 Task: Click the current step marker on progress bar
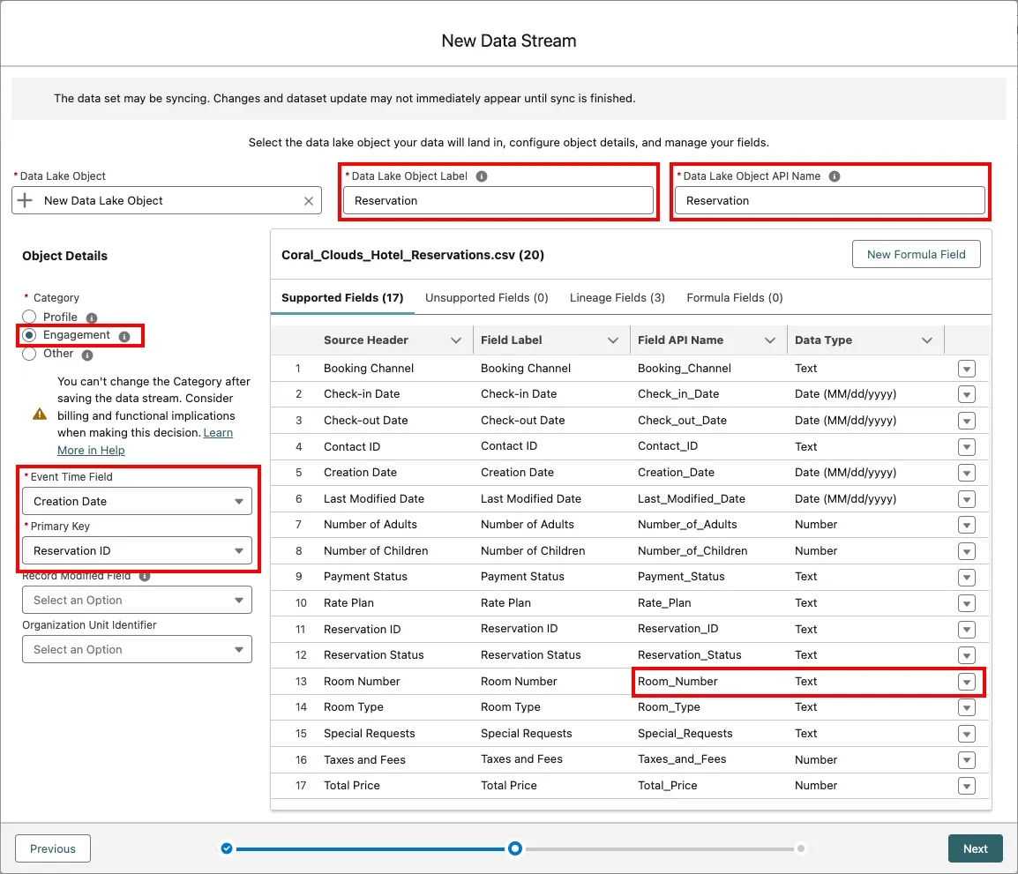pos(515,848)
